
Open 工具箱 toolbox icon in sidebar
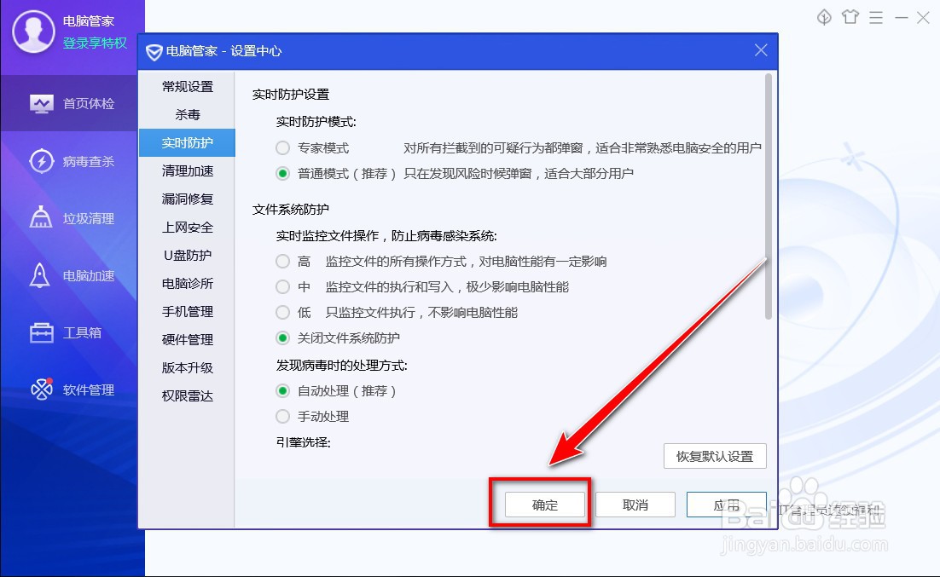point(41,332)
